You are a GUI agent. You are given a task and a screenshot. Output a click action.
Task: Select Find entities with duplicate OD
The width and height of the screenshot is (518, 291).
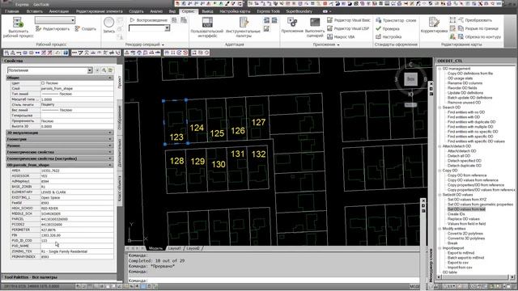pos(471,122)
